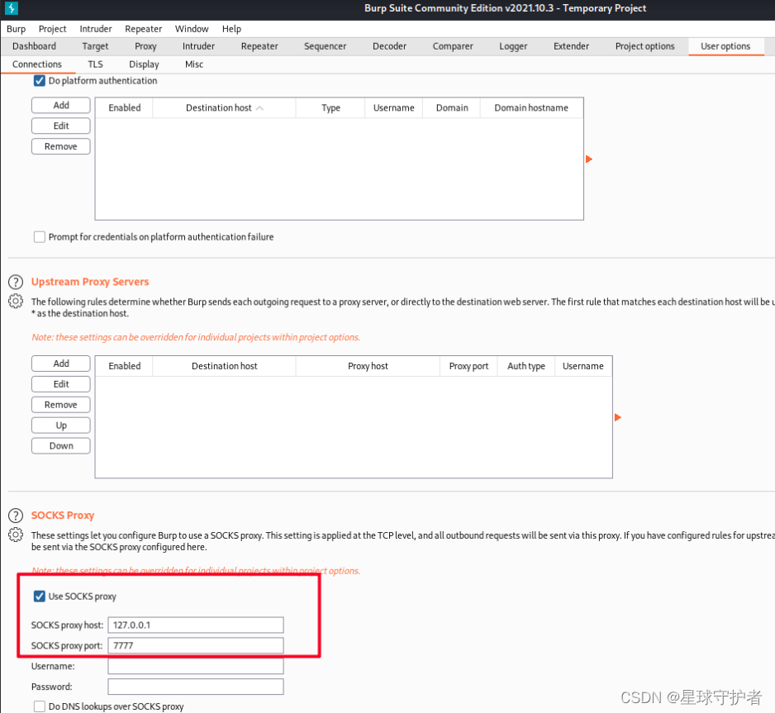Open settings gear for Upstream Proxy Servers
This screenshot has height=713, width=775.
pyautogui.click(x=16, y=301)
